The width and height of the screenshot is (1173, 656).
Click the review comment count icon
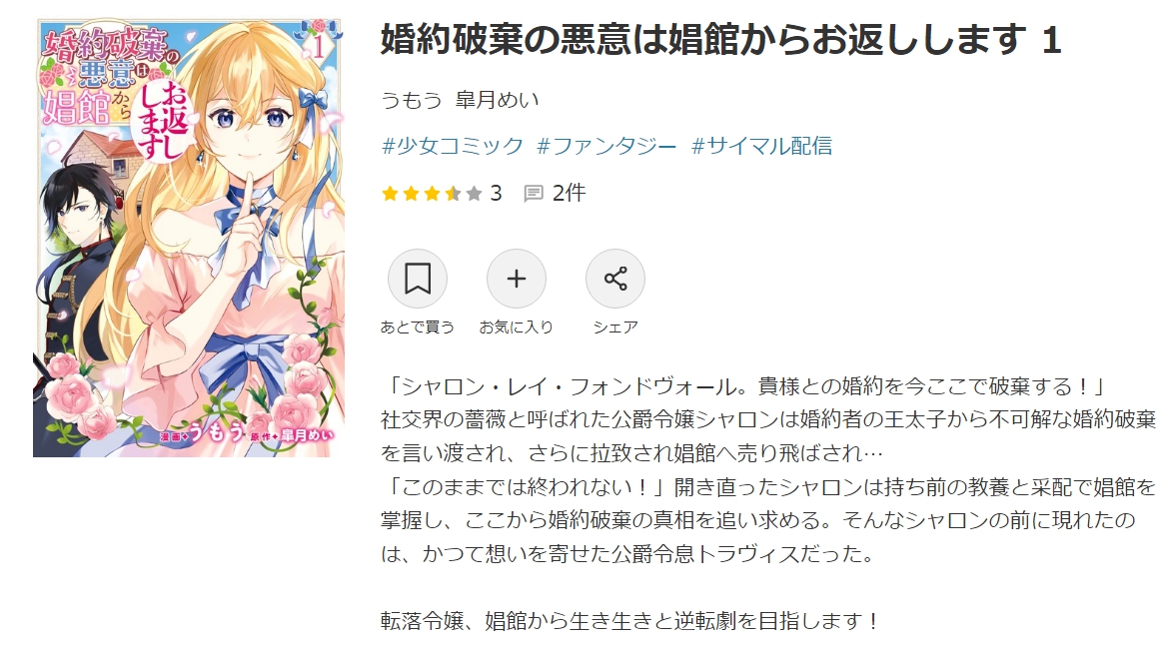point(534,194)
